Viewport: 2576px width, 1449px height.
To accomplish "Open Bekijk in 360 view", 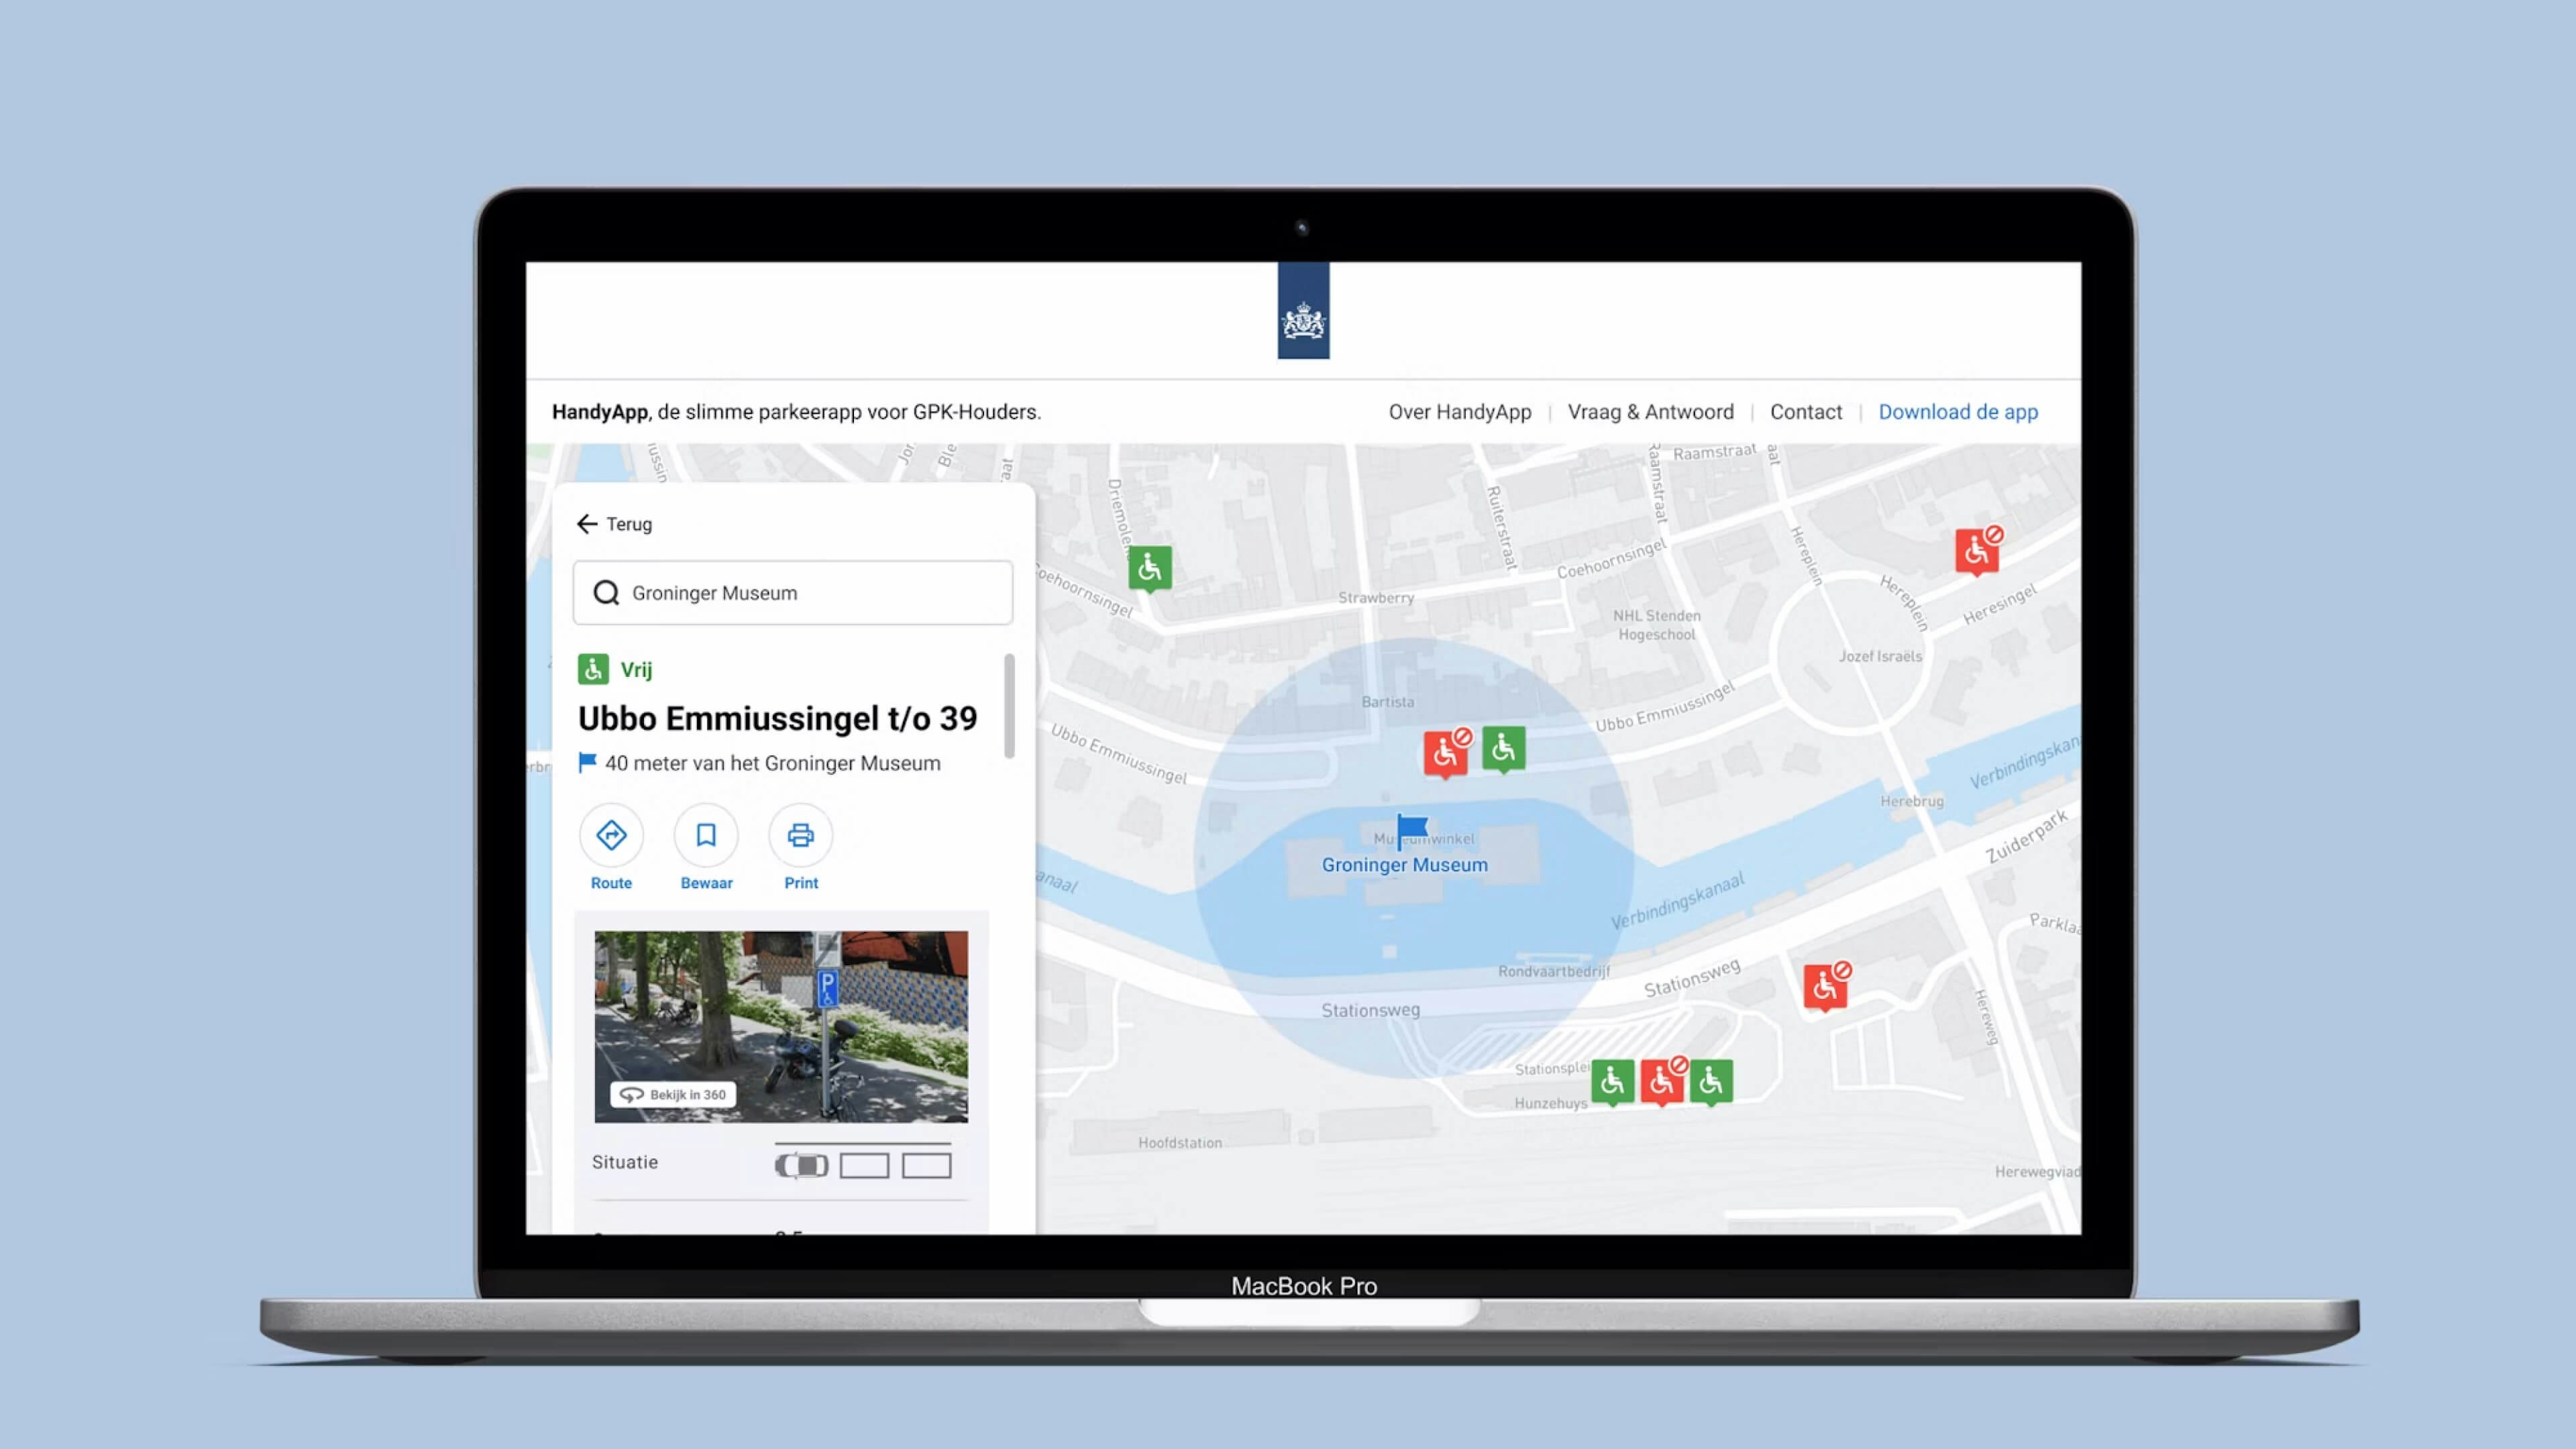I will (x=673, y=1094).
